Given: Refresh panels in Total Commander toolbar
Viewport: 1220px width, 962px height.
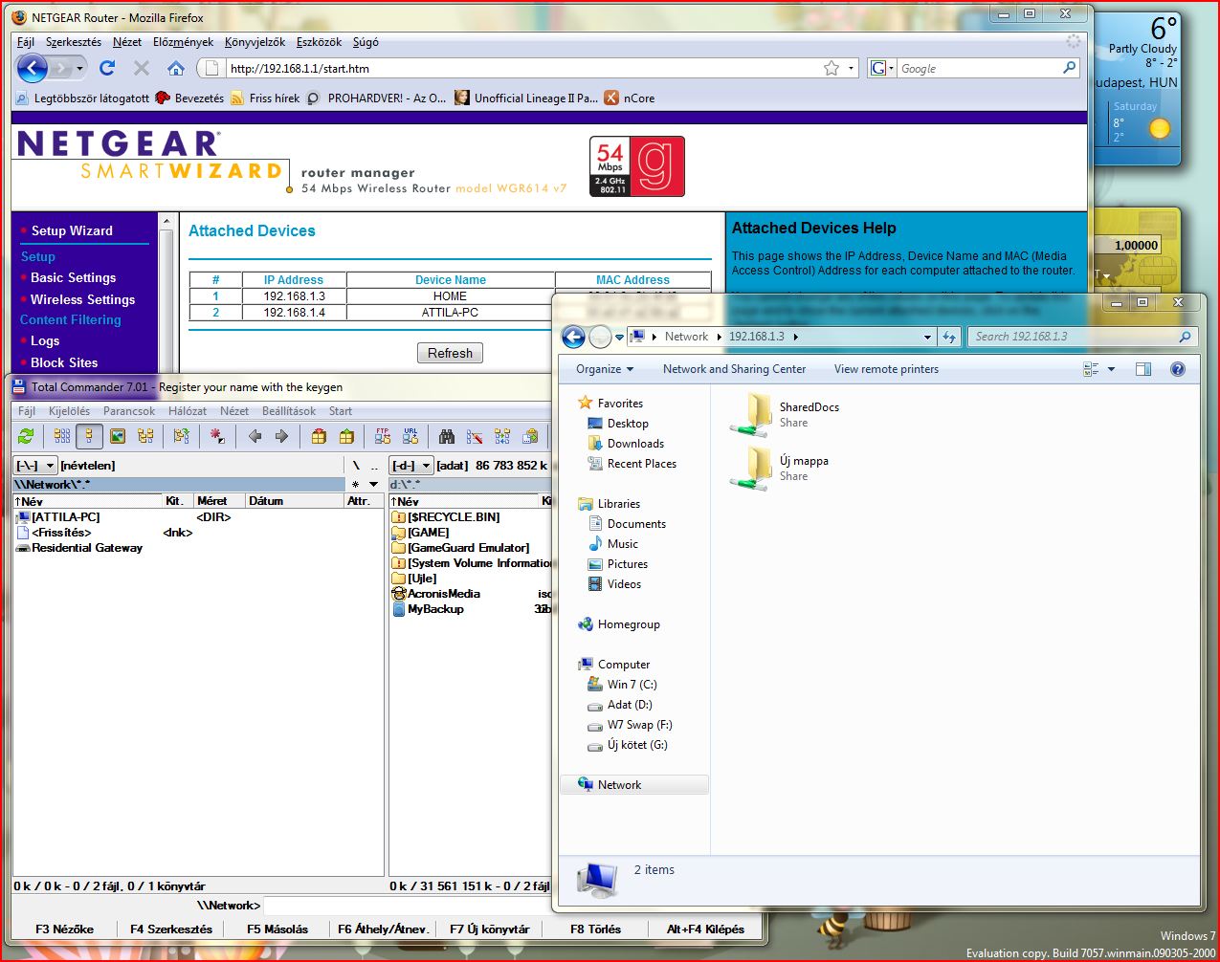Looking at the screenshot, I should tap(26, 436).
